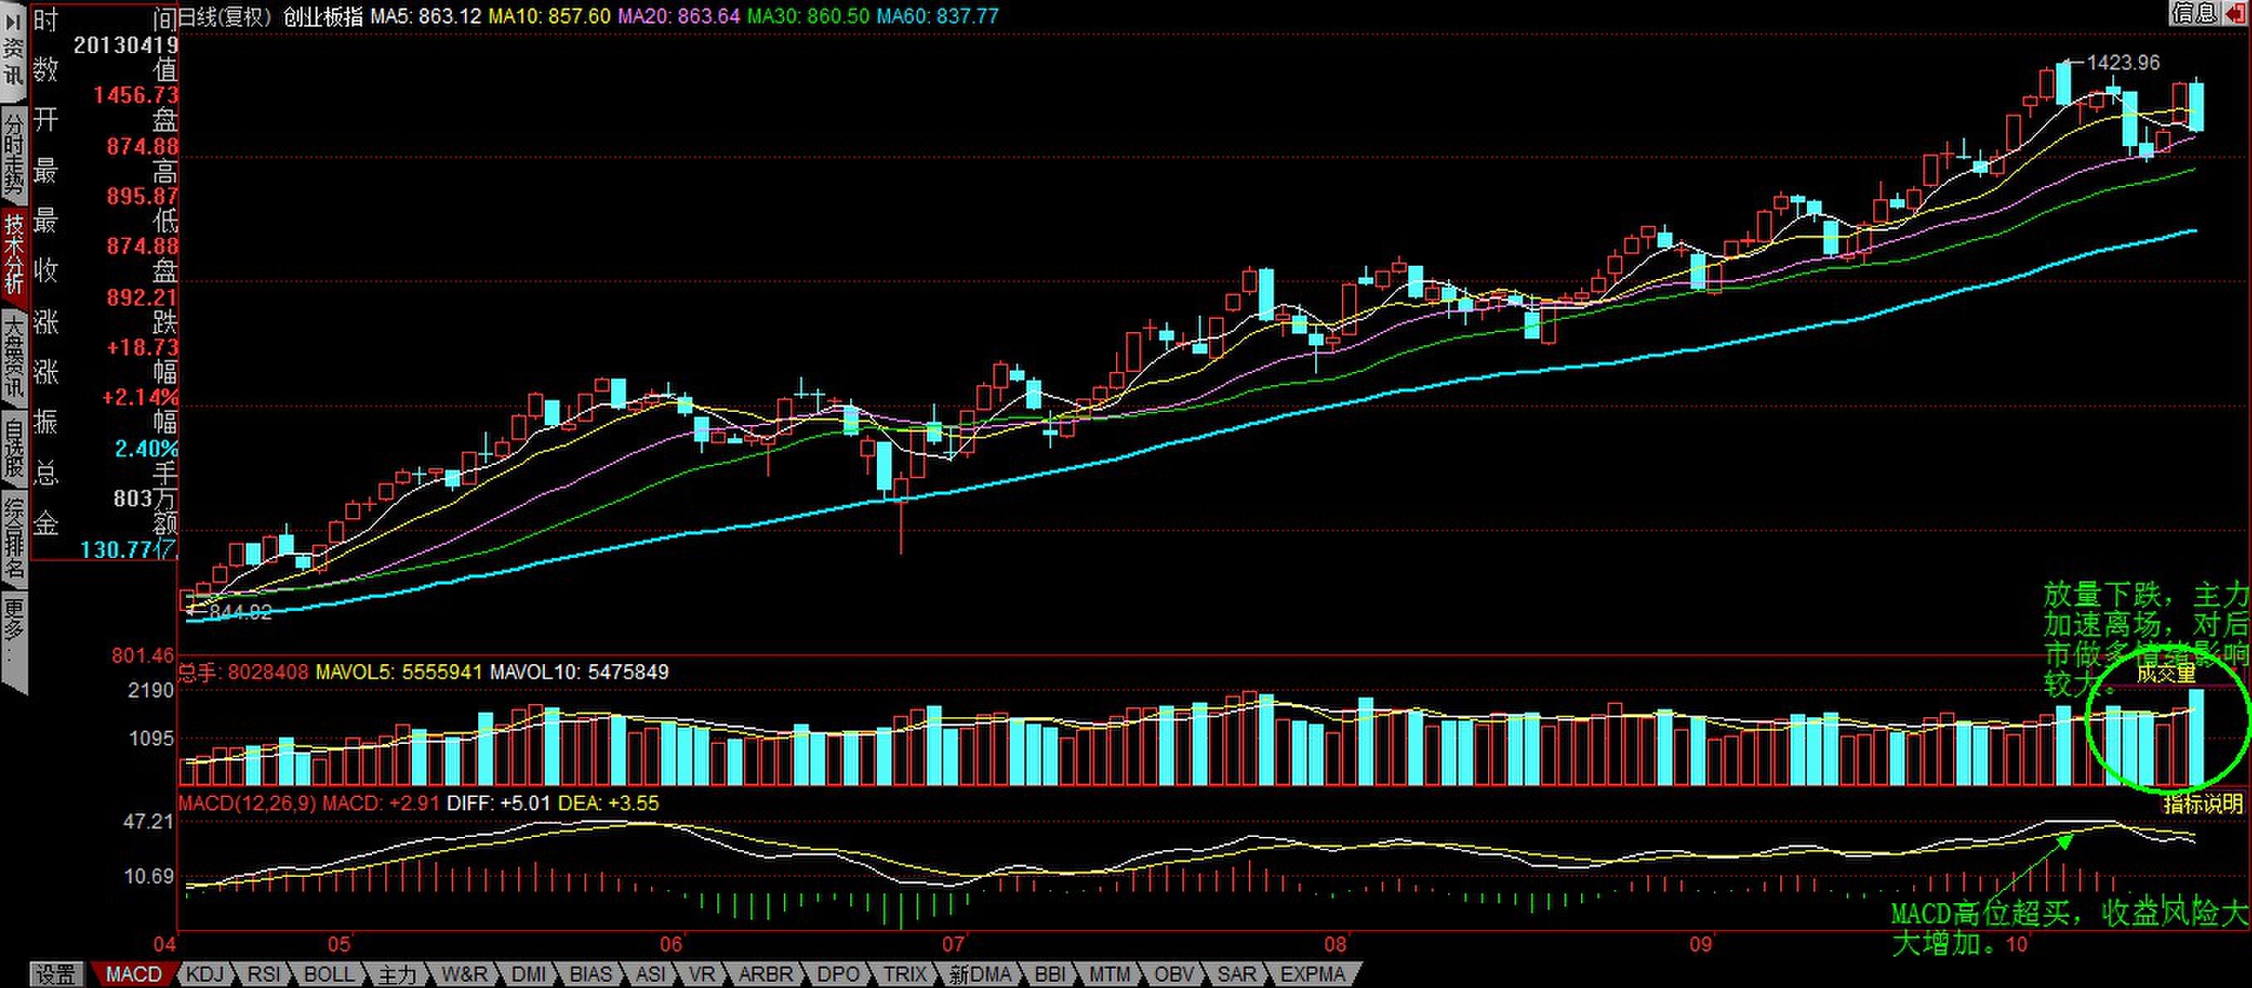2252x988 pixels.
Task: Select the DMI indicator tab
Action: coord(529,974)
